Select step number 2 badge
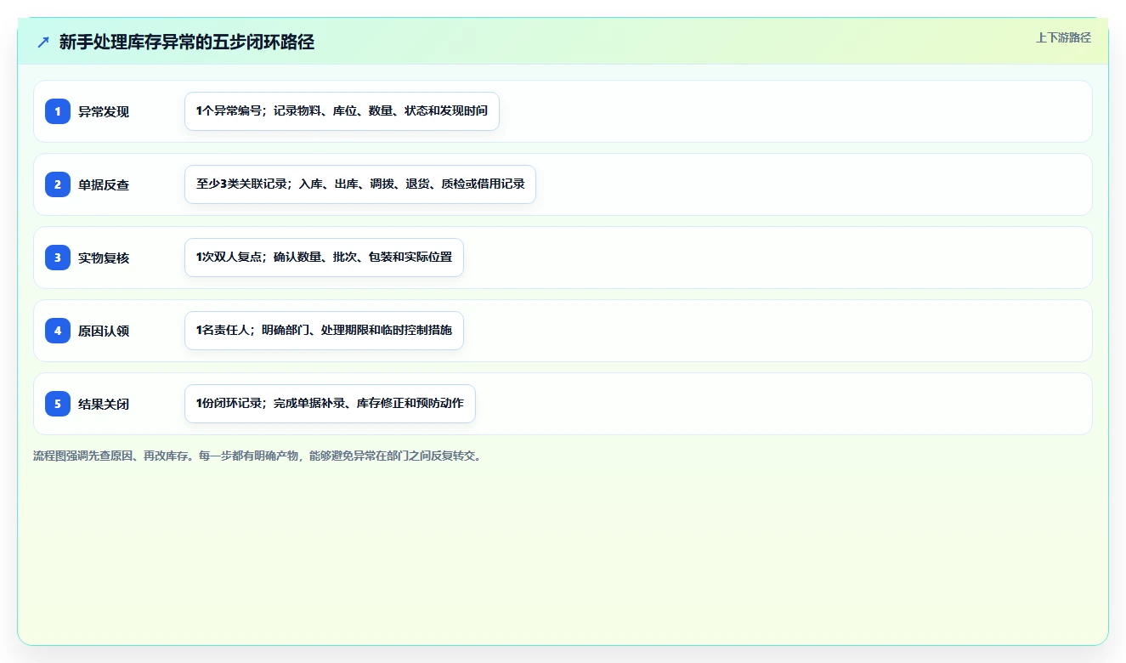The image size is (1126, 663). coord(58,184)
